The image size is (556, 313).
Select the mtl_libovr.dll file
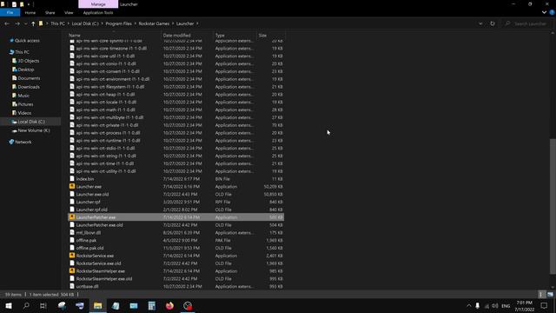pyautogui.click(x=89, y=232)
